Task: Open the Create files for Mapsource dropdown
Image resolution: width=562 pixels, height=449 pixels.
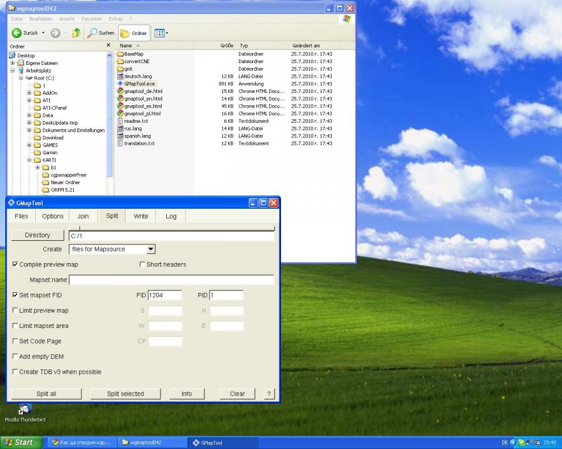Action: [150, 249]
